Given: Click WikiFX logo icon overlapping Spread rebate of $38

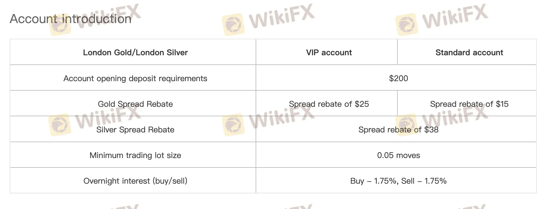Looking at the screenshot, I should [407, 124].
